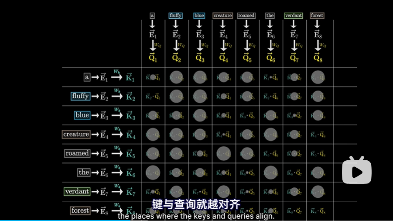Image resolution: width=393 pixels, height=221 pixels.
Task: Click the E3 embedding in the 'blue' row
Action: click(104, 116)
